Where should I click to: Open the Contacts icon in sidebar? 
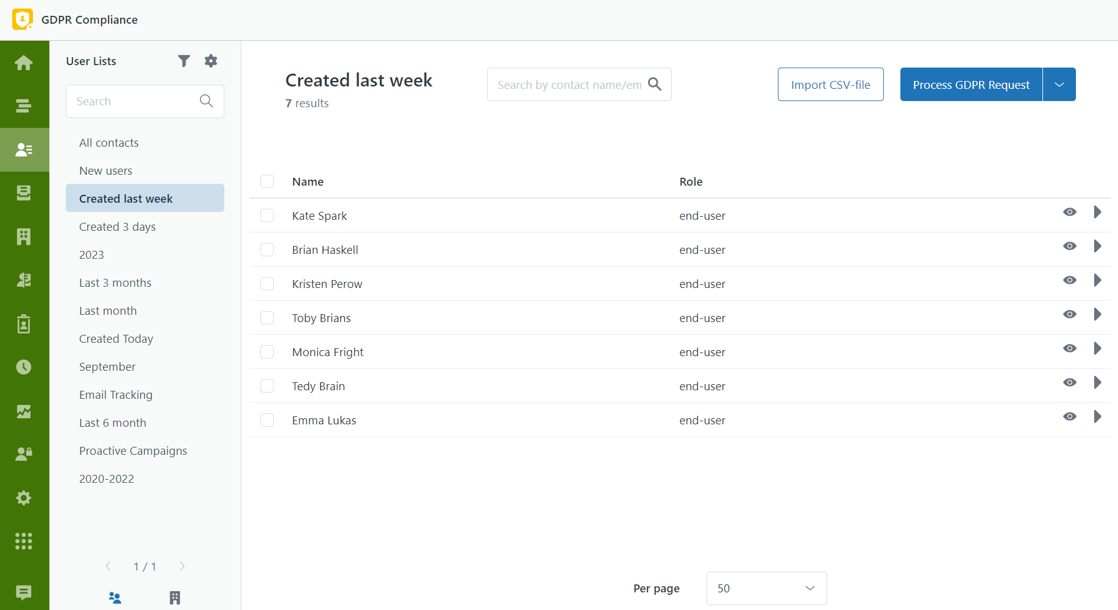pos(24,149)
